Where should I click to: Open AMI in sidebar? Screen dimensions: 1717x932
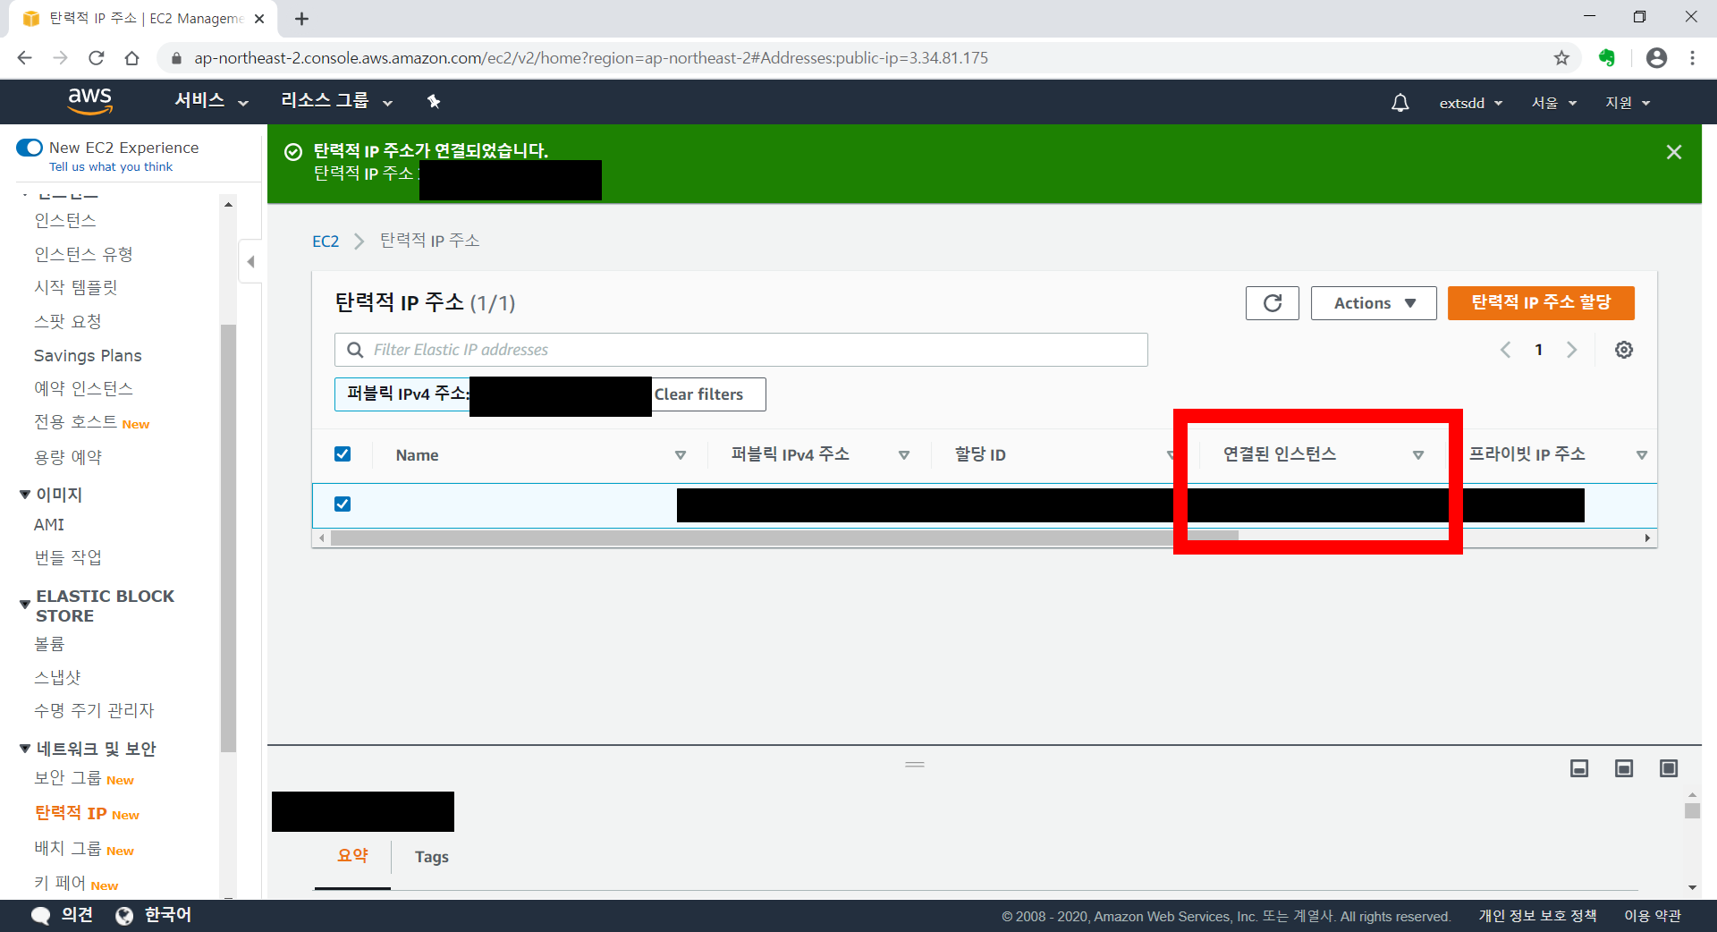tap(49, 525)
